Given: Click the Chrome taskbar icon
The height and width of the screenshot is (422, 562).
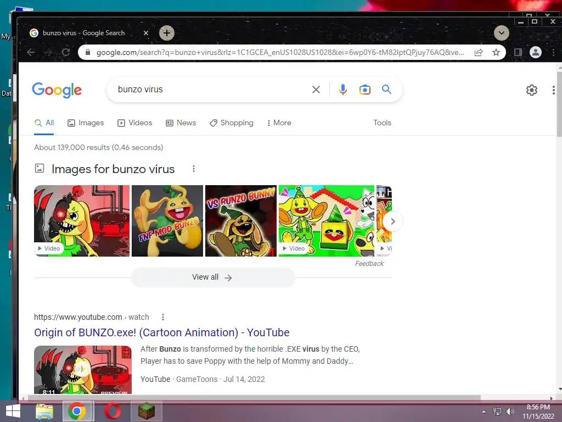Looking at the screenshot, I should pos(77,411).
